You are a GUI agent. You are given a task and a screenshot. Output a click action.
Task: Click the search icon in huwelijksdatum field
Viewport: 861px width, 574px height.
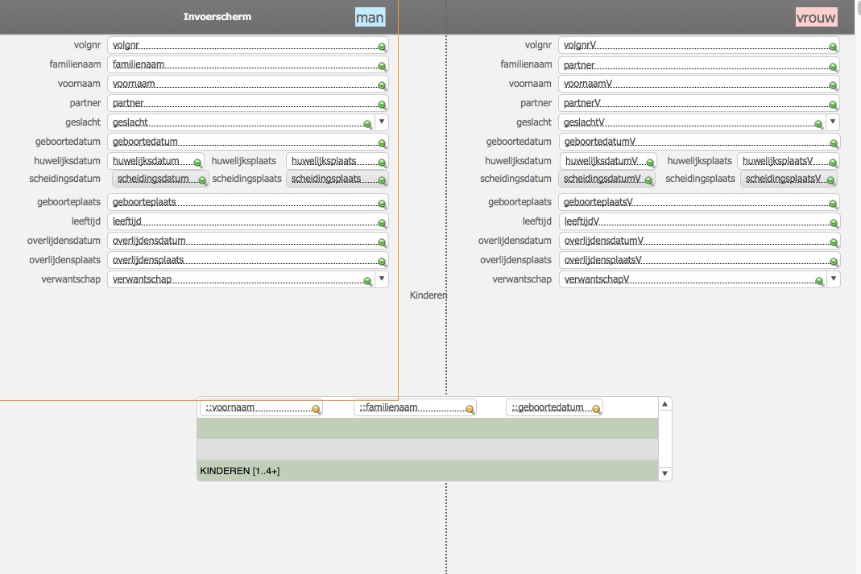[197, 163]
